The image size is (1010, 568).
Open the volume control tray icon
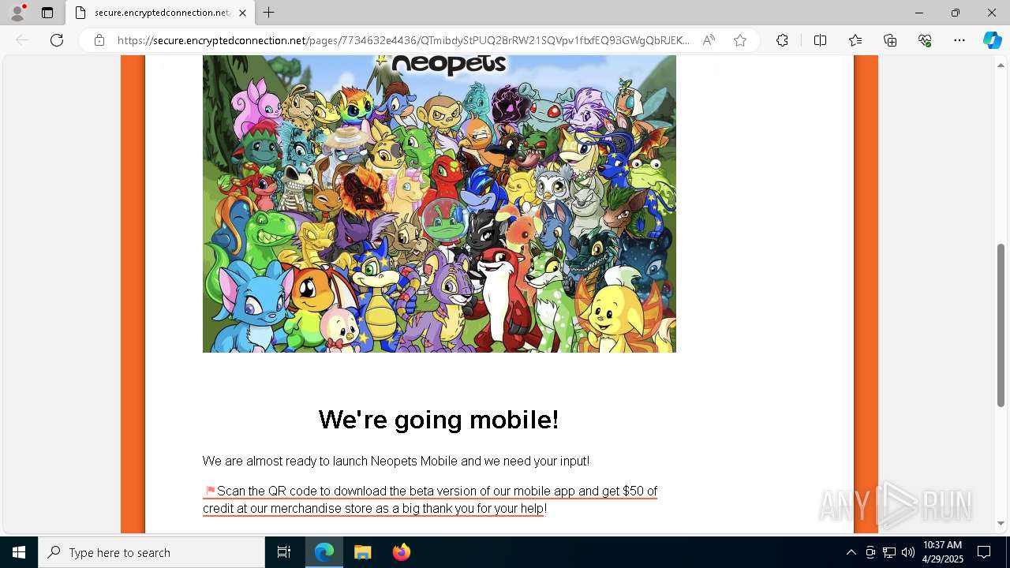(x=908, y=552)
